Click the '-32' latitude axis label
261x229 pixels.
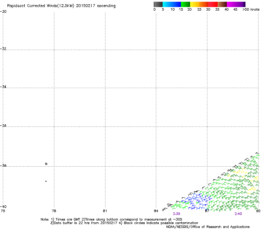click(x=3, y=49)
